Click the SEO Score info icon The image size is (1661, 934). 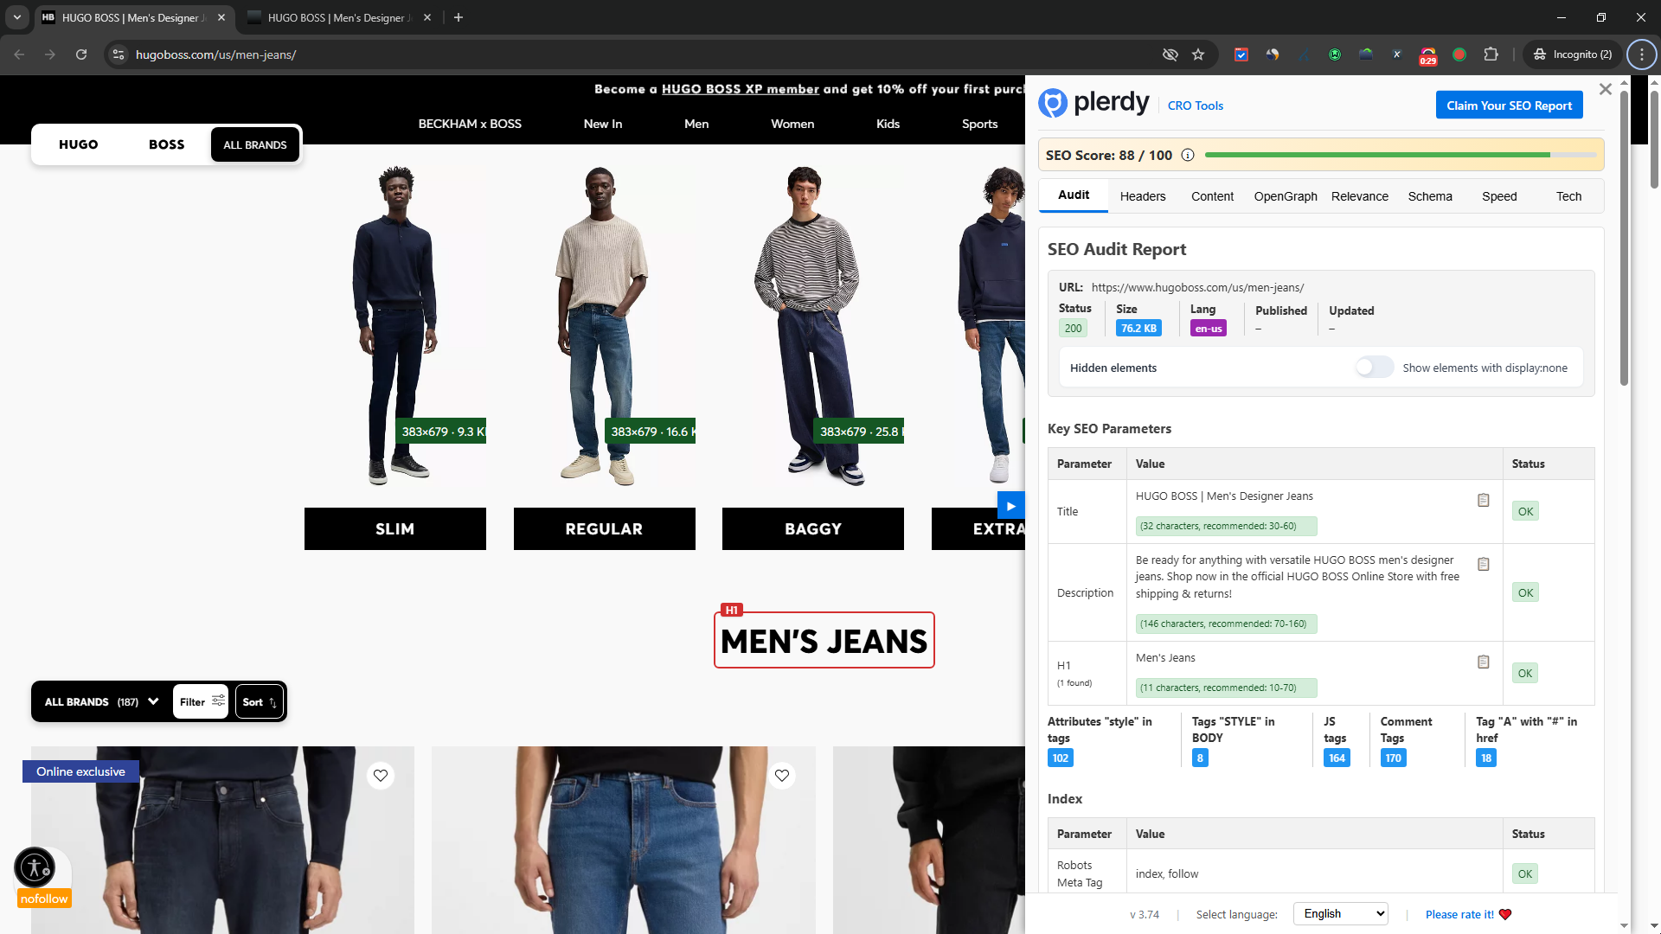point(1188,156)
